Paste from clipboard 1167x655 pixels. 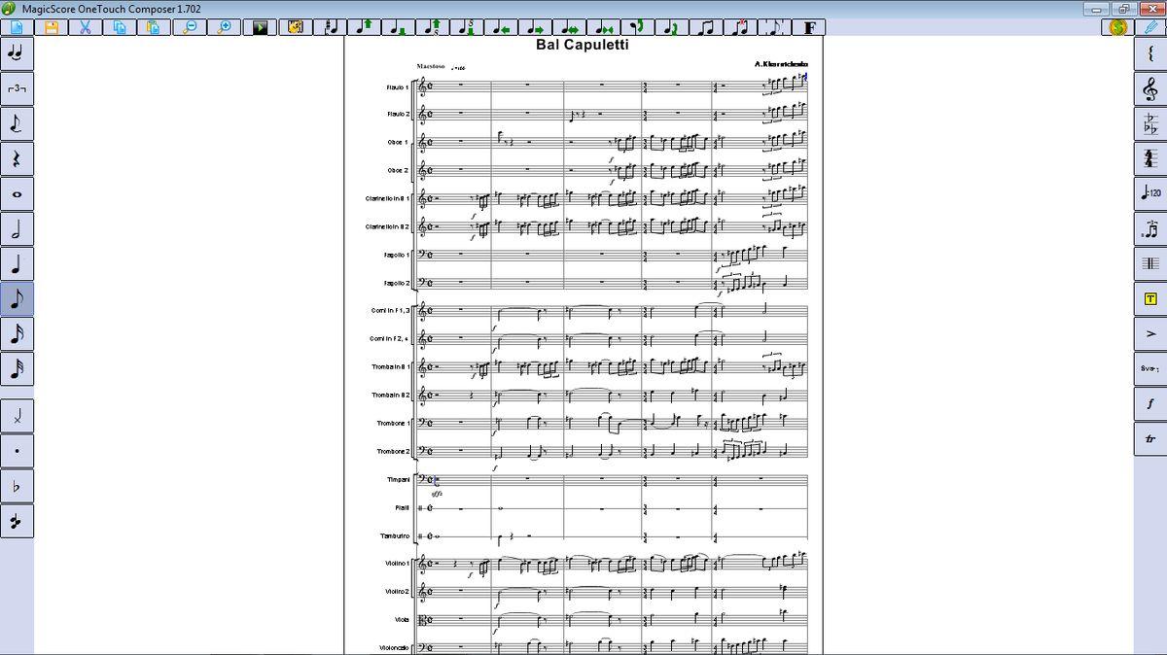tap(153, 27)
